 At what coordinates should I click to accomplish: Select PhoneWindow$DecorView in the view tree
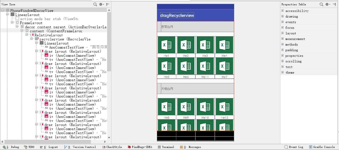(x=32, y=10)
